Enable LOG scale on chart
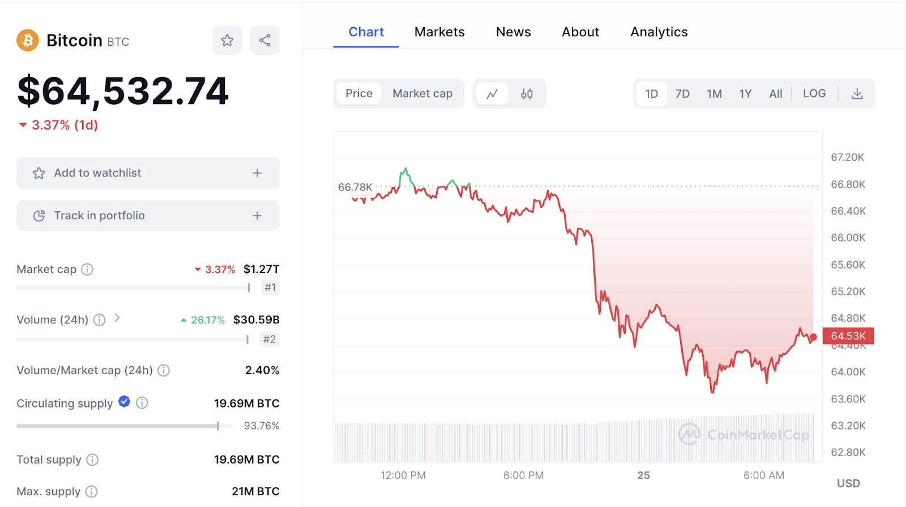906x507 pixels. [814, 94]
